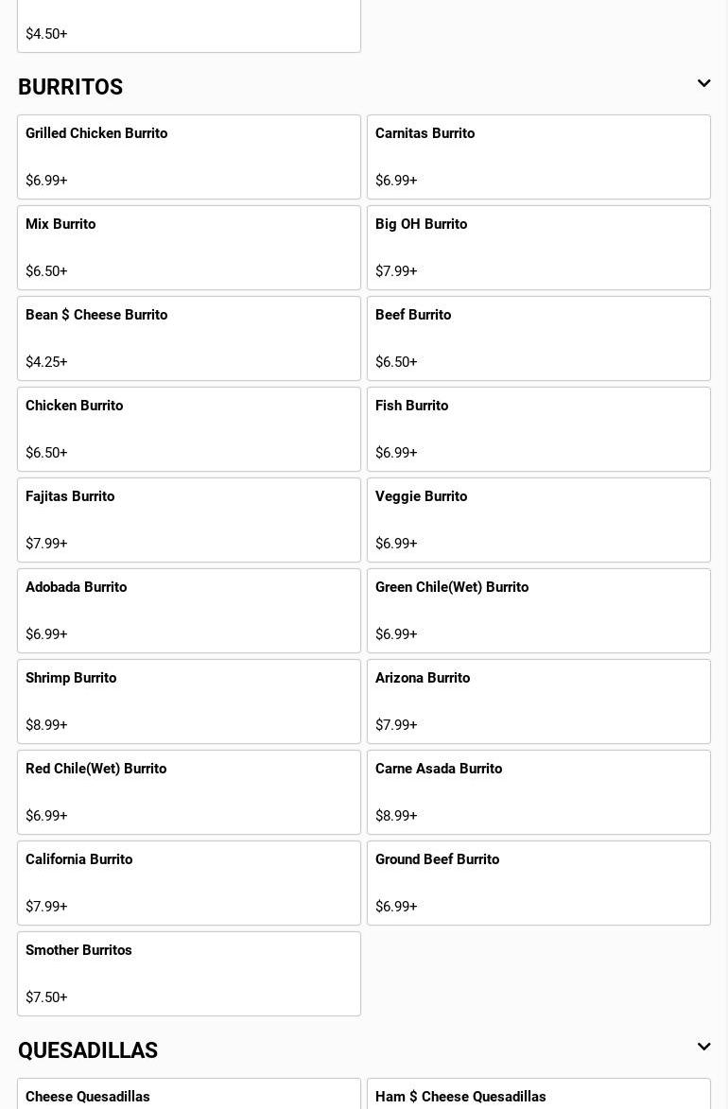Open the Adobada Burrito item
This screenshot has height=1109, width=728.
[x=189, y=611]
